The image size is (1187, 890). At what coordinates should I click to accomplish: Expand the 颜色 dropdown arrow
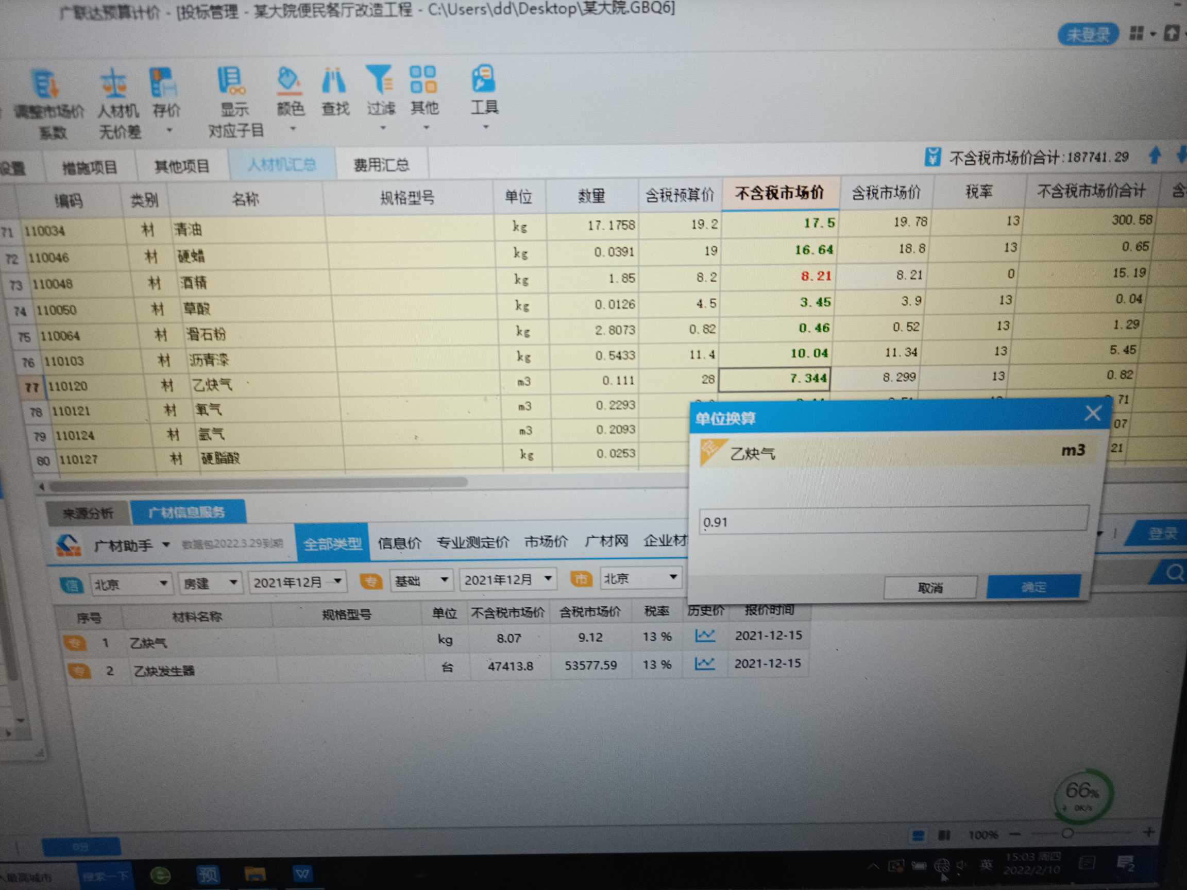(x=293, y=129)
